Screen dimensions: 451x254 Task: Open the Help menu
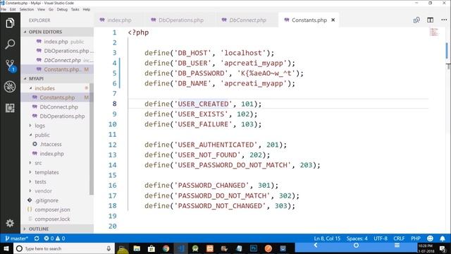click(x=87, y=9)
